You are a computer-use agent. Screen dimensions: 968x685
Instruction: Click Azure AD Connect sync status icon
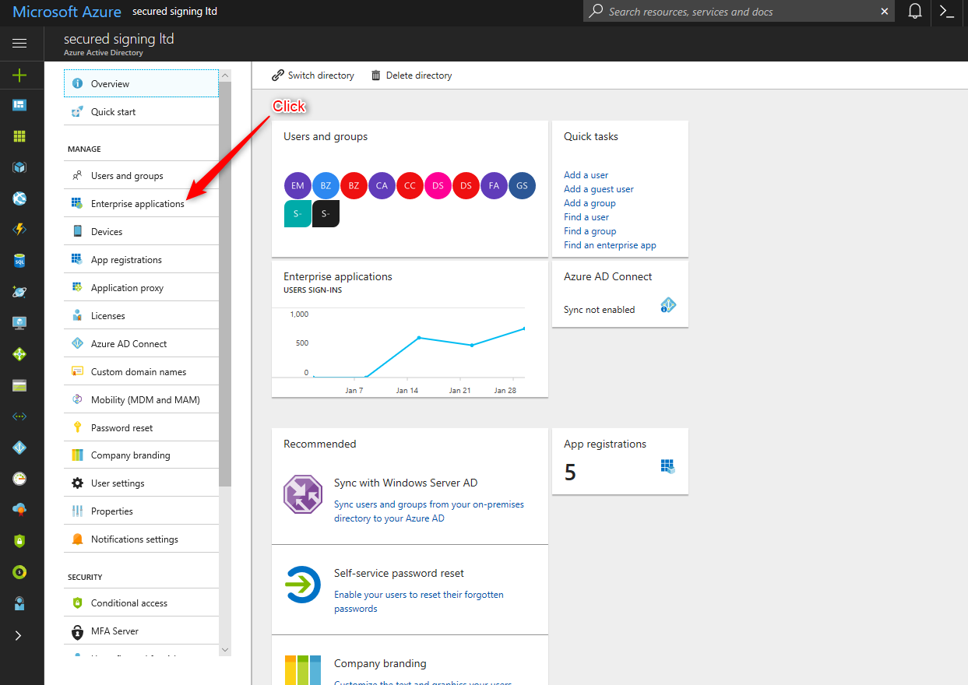667,305
